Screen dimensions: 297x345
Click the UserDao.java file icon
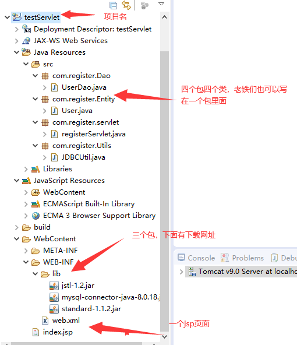click(54, 87)
